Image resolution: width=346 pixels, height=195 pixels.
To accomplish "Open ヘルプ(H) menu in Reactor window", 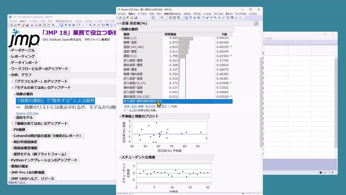I will pos(253,14).
